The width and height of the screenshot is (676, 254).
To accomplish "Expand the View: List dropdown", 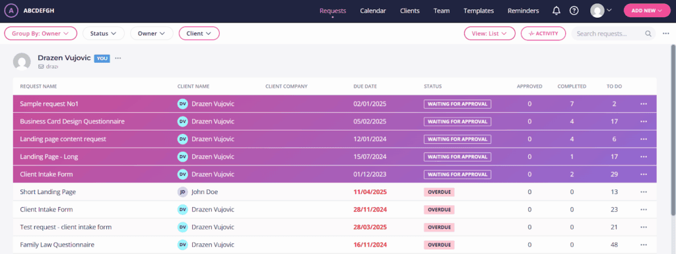I will pyautogui.click(x=489, y=33).
